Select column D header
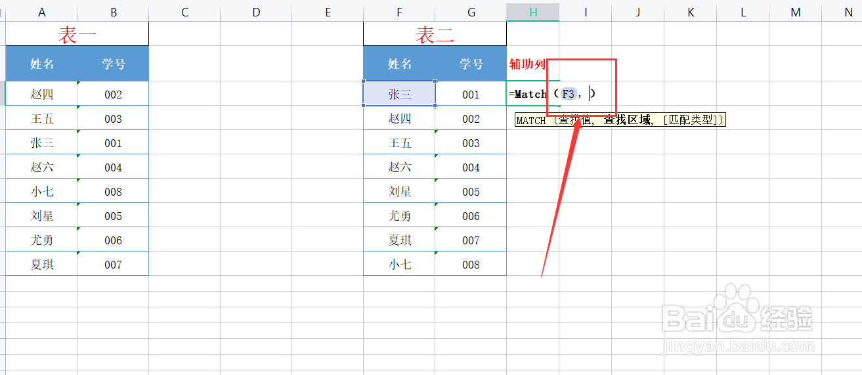Viewport: 862px width, 375px height. 256,12
